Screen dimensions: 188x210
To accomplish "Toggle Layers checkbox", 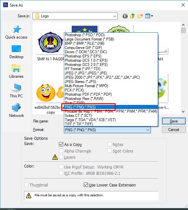I will coord(61,157).
